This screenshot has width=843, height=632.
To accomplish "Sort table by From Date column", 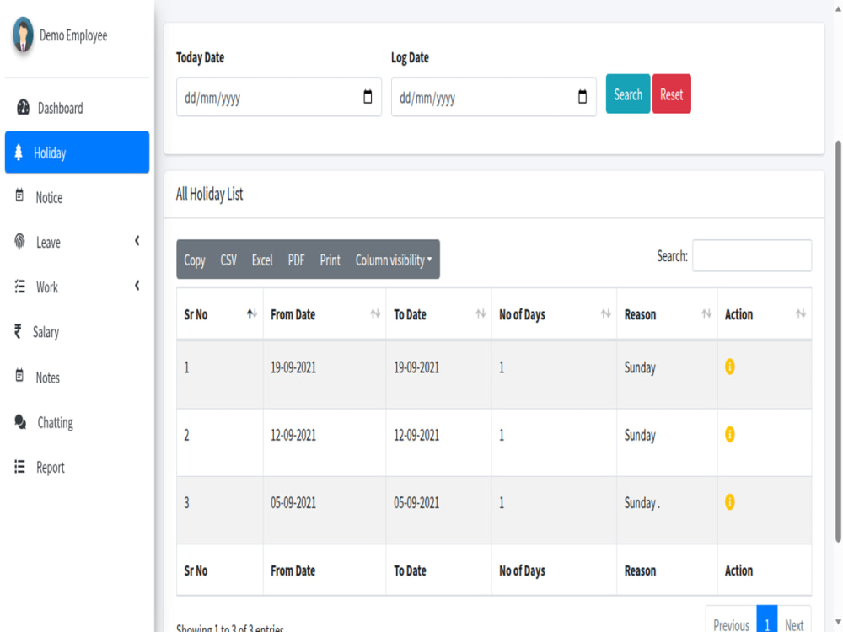I will pyautogui.click(x=325, y=313).
